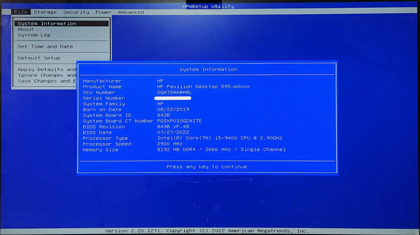The height and width of the screenshot is (235, 420).
Task: Open the Security menu
Action: pyautogui.click(x=76, y=12)
